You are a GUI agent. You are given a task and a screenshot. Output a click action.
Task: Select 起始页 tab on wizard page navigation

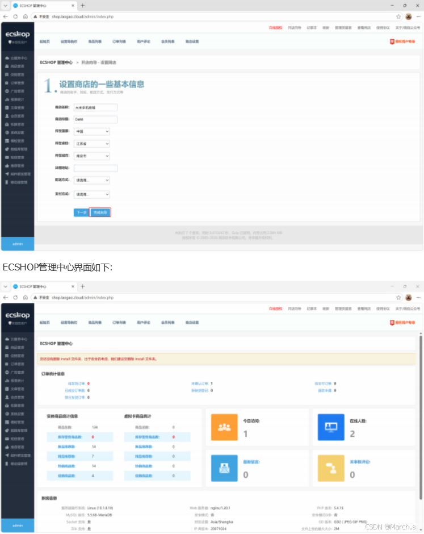45,41
